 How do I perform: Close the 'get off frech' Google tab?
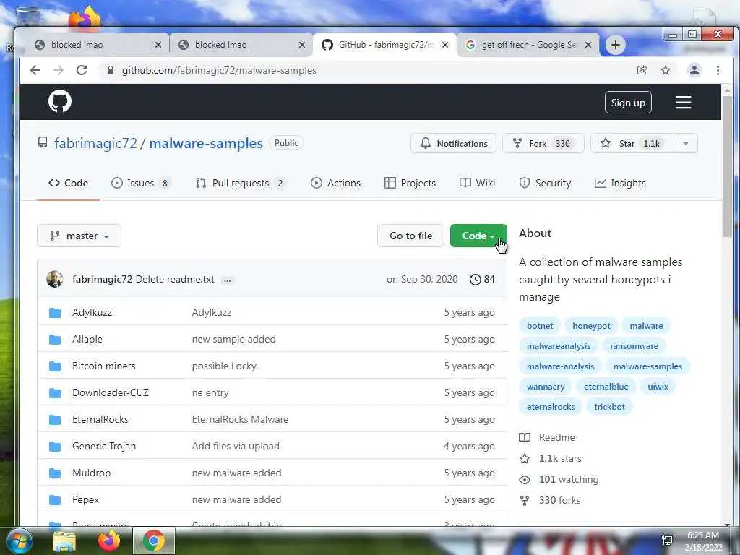(588, 45)
